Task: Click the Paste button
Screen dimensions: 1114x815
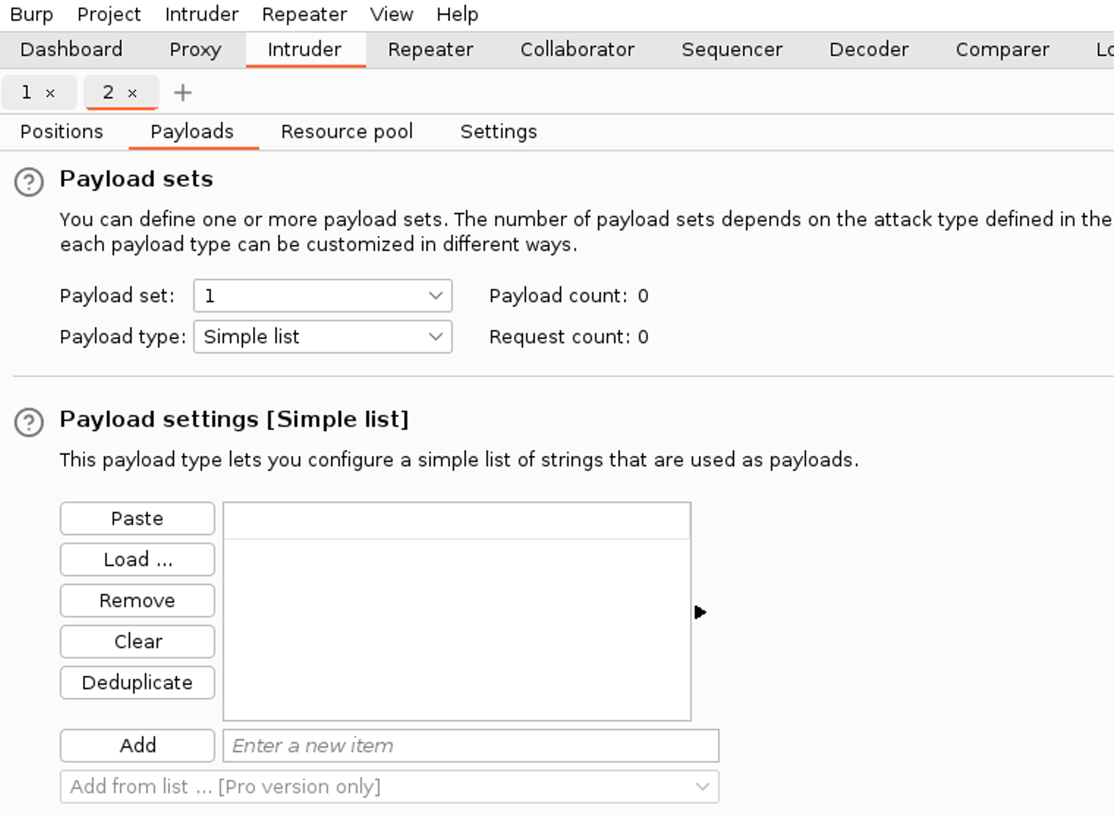Action: click(137, 519)
